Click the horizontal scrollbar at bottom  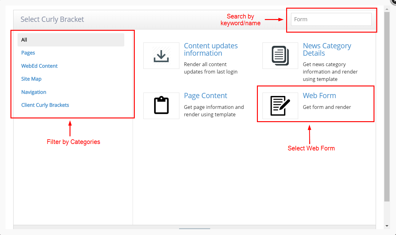point(194,229)
